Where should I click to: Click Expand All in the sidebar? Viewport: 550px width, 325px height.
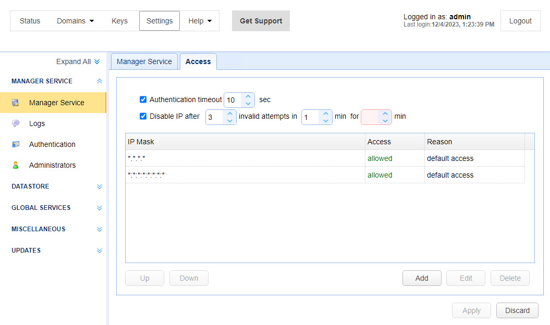click(78, 61)
